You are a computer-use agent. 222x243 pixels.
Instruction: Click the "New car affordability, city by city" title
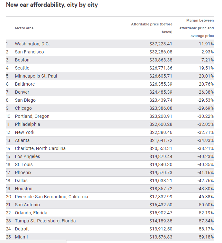point(52,5)
